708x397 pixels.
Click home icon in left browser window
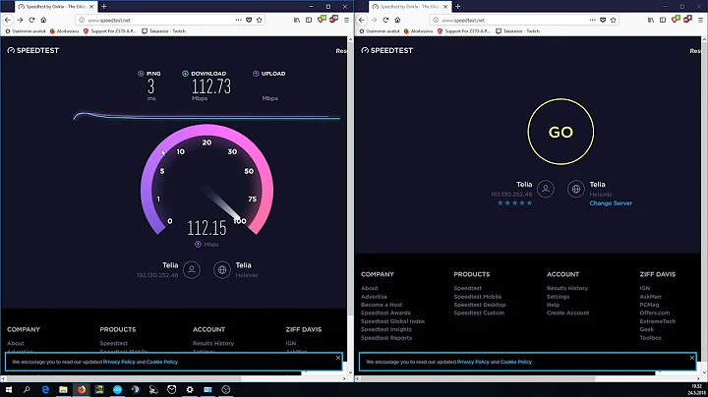[x=43, y=20]
